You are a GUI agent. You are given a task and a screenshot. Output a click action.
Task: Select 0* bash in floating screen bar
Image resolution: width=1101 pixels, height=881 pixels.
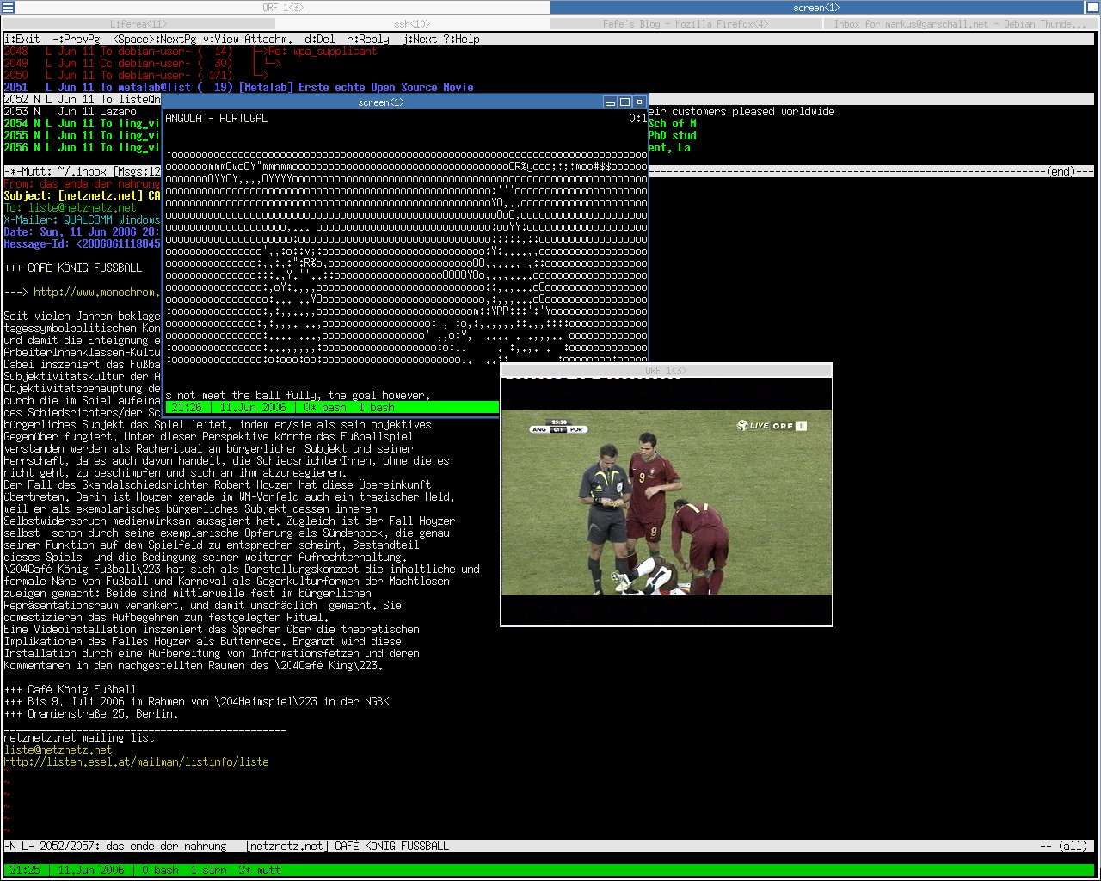pos(325,407)
